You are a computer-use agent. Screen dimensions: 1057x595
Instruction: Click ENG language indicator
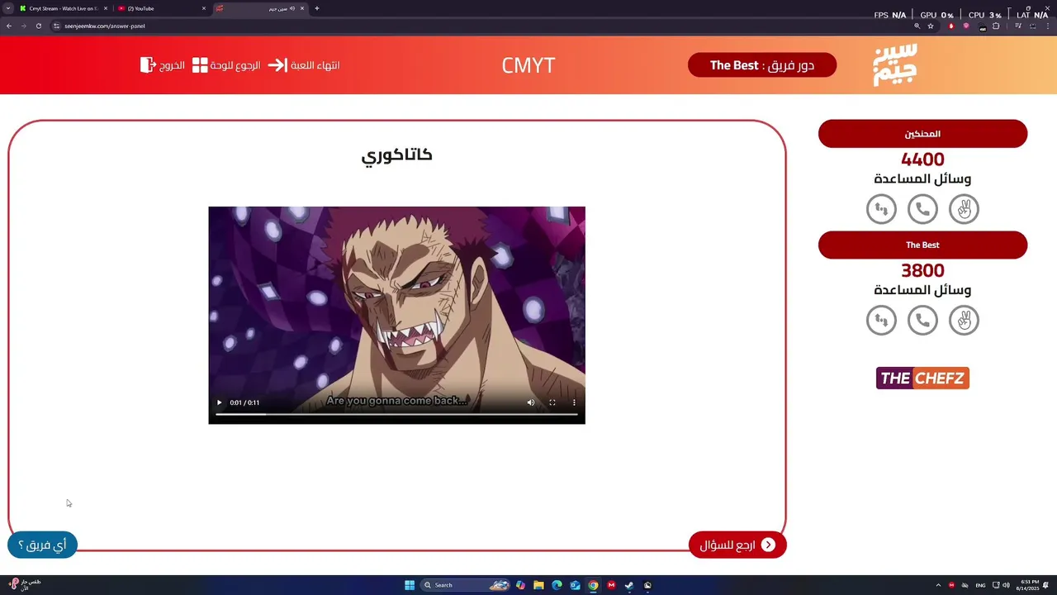tap(980, 585)
